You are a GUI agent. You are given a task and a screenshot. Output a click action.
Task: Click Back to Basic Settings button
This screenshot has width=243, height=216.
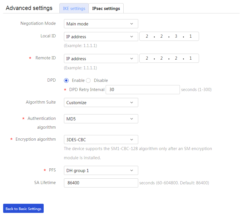23,208
